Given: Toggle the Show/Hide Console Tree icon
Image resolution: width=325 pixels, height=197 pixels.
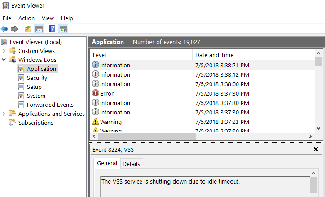Looking at the screenshot, I should 39,29.
